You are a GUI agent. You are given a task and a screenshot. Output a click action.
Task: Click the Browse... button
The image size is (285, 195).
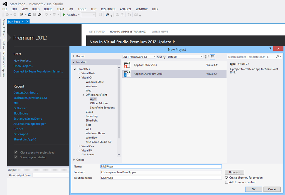[234, 172]
